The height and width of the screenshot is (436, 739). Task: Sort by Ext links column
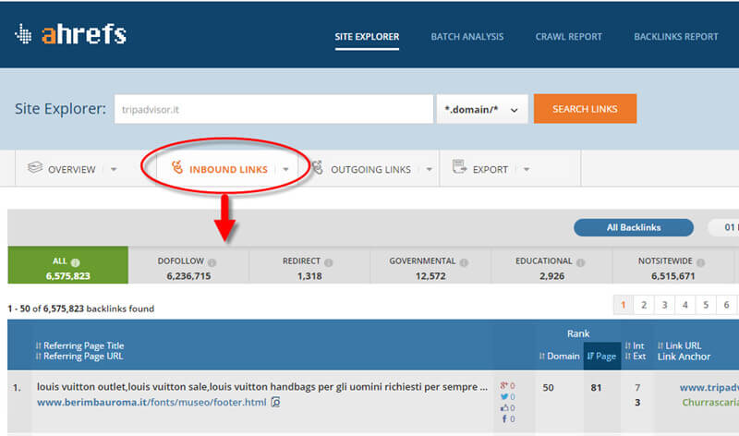(x=636, y=357)
